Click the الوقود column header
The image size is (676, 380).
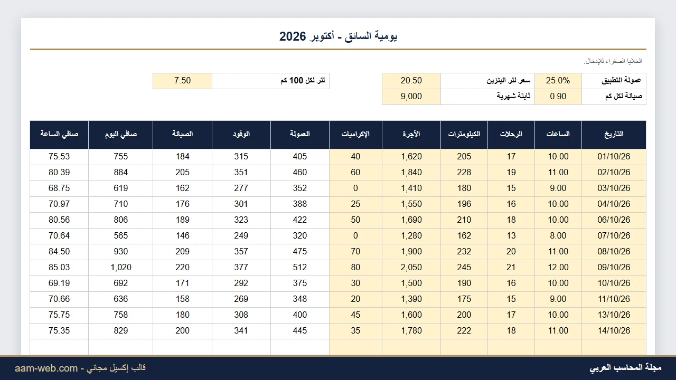[x=241, y=135]
